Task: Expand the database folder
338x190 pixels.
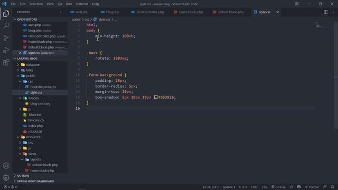Action: (x=33, y=64)
